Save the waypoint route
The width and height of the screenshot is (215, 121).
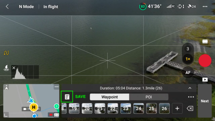[x=80, y=97]
